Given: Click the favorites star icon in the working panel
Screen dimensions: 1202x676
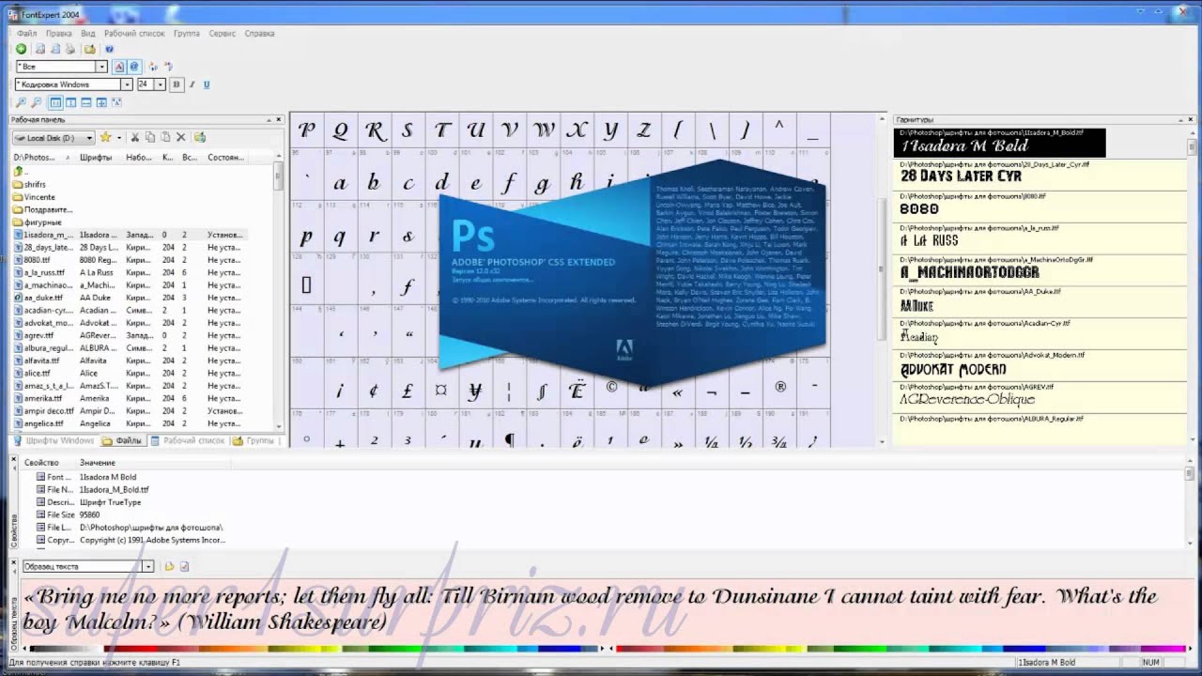Looking at the screenshot, I should tap(105, 137).
